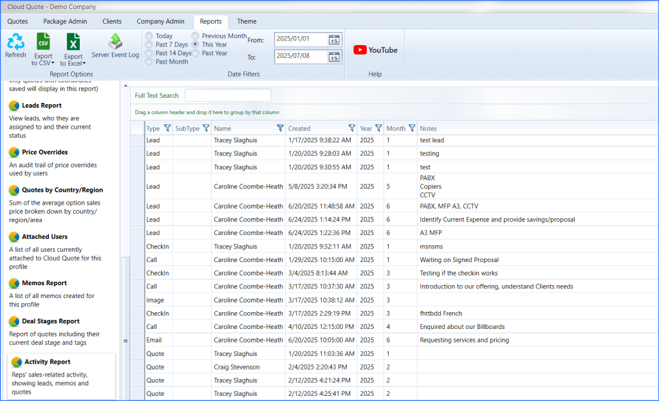Click the Full Text Search field
The height and width of the screenshot is (401, 659).
pos(228,95)
